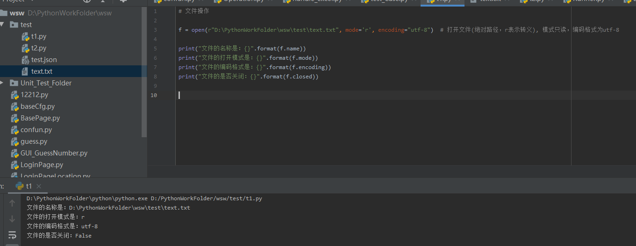
Task: Click console output '文件的编码格式是: utf-8'
Action: 62,226
